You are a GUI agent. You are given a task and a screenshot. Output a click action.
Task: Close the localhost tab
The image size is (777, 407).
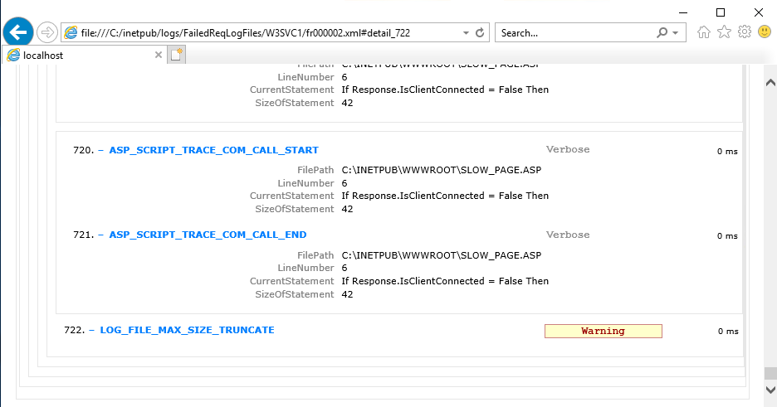[159, 55]
